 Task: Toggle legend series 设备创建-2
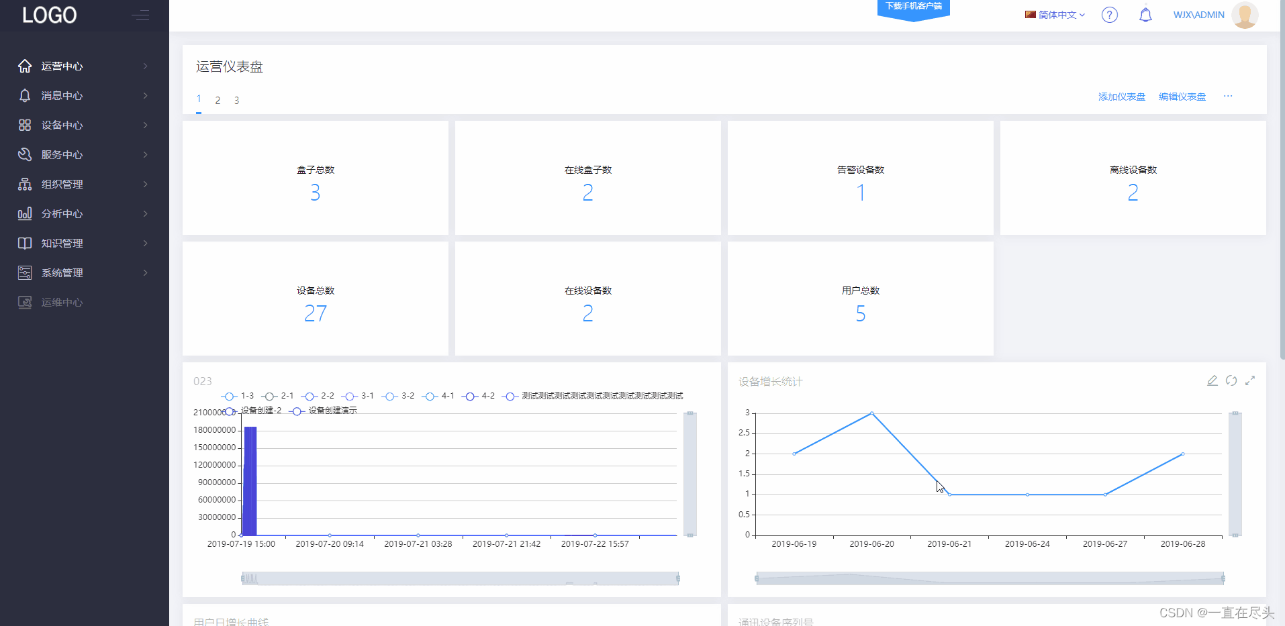click(253, 411)
